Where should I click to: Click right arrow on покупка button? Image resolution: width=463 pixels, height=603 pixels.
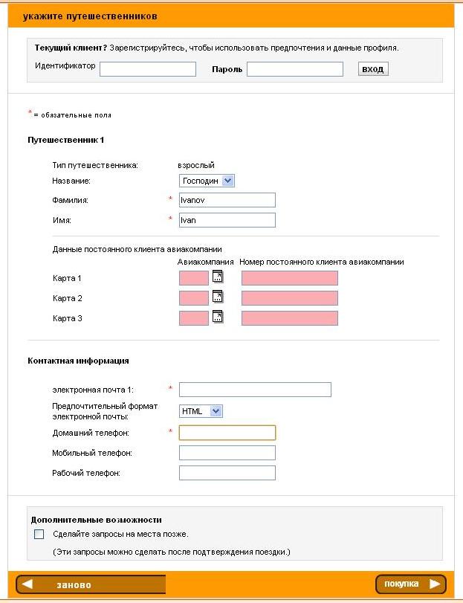click(x=435, y=584)
